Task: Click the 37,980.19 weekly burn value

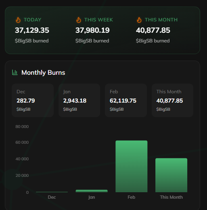Action: [92, 30]
